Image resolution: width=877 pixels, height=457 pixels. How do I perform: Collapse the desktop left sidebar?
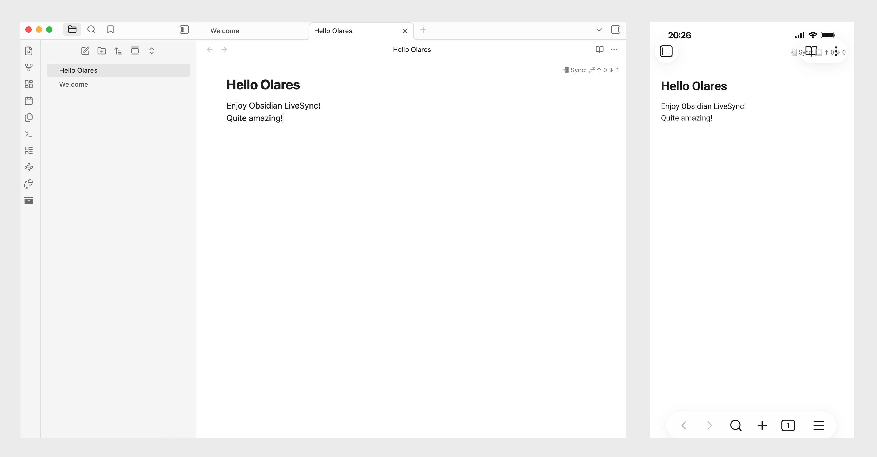point(184,30)
